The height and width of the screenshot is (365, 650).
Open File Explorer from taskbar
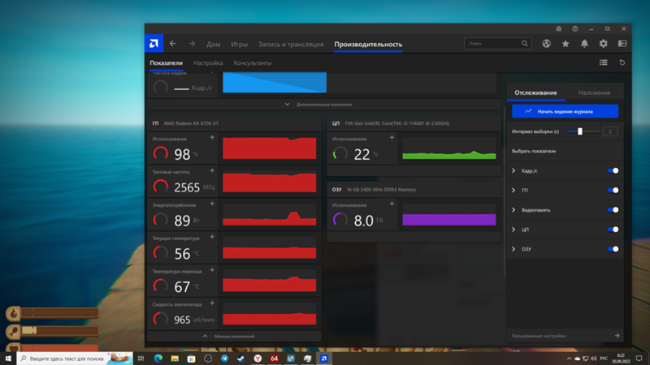tap(175, 359)
